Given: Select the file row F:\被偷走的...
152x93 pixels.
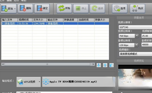Looking at the screenshot, I should [55, 24].
